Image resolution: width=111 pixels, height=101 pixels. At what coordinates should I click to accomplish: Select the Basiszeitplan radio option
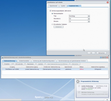[x=52, y=14]
